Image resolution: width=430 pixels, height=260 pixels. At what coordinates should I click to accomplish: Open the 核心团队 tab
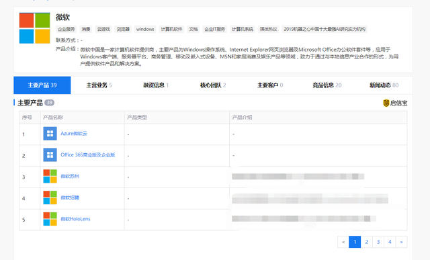213,85
